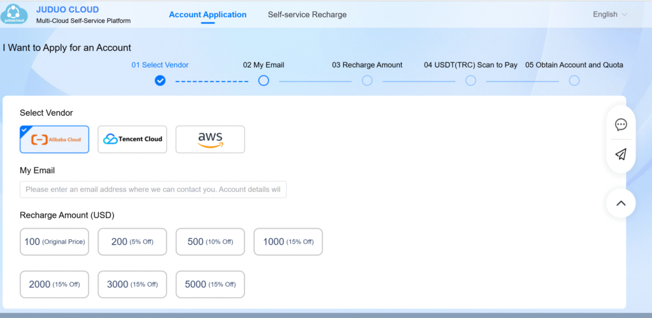
Task: Choose the 100 (Original Price) recharge amount
Action: click(x=55, y=242)
